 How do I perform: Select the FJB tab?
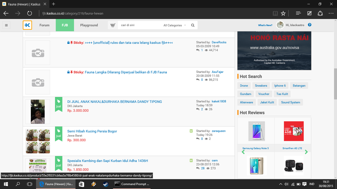(65, 25)
